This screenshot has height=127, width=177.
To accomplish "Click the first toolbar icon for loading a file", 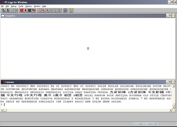I will coord(4,10).
